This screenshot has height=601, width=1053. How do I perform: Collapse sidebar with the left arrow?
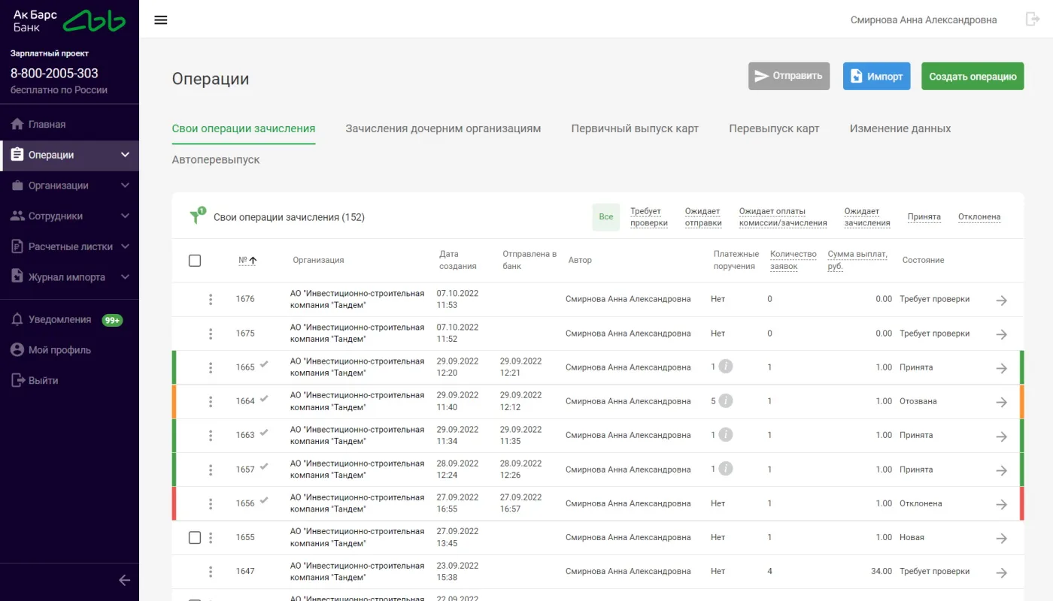pos(125,580)
